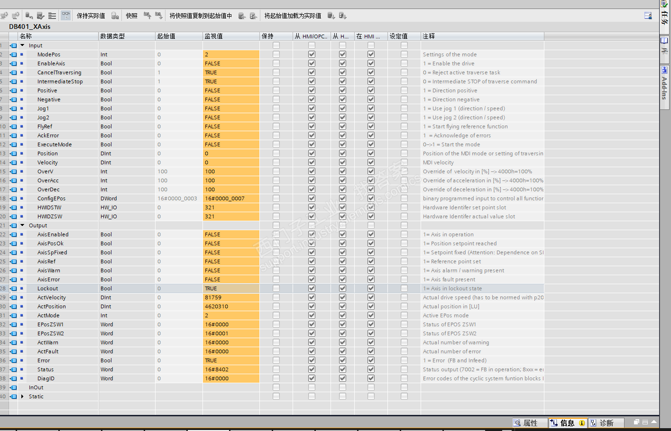This screenshot has height=431, width=671.
Task: Toggle the Monitor all glasses icon
Action: (65, 16)
